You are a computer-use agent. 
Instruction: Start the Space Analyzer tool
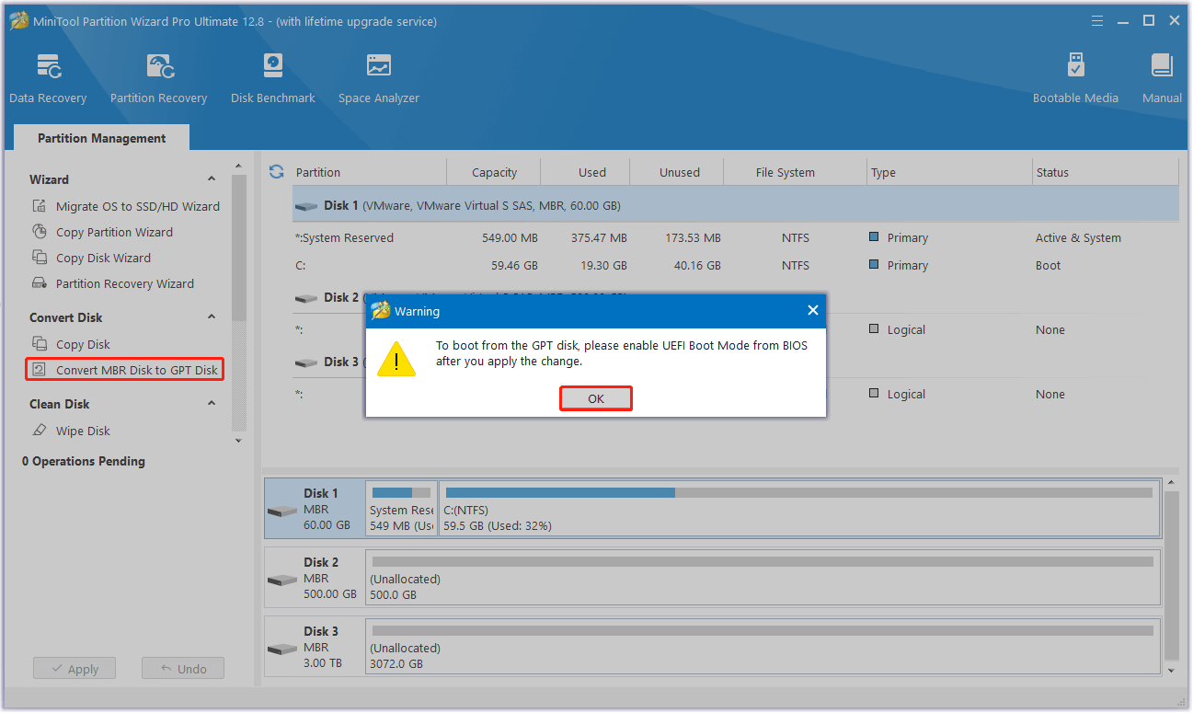click(379, 79)
